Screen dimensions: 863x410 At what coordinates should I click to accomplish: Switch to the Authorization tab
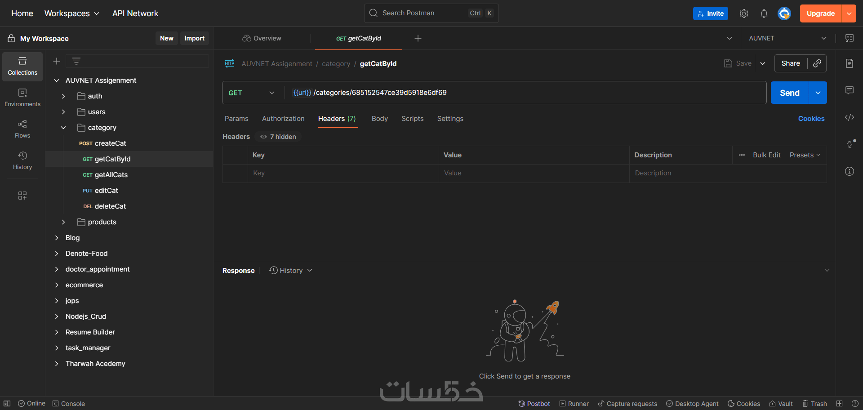tap(283, 119)
